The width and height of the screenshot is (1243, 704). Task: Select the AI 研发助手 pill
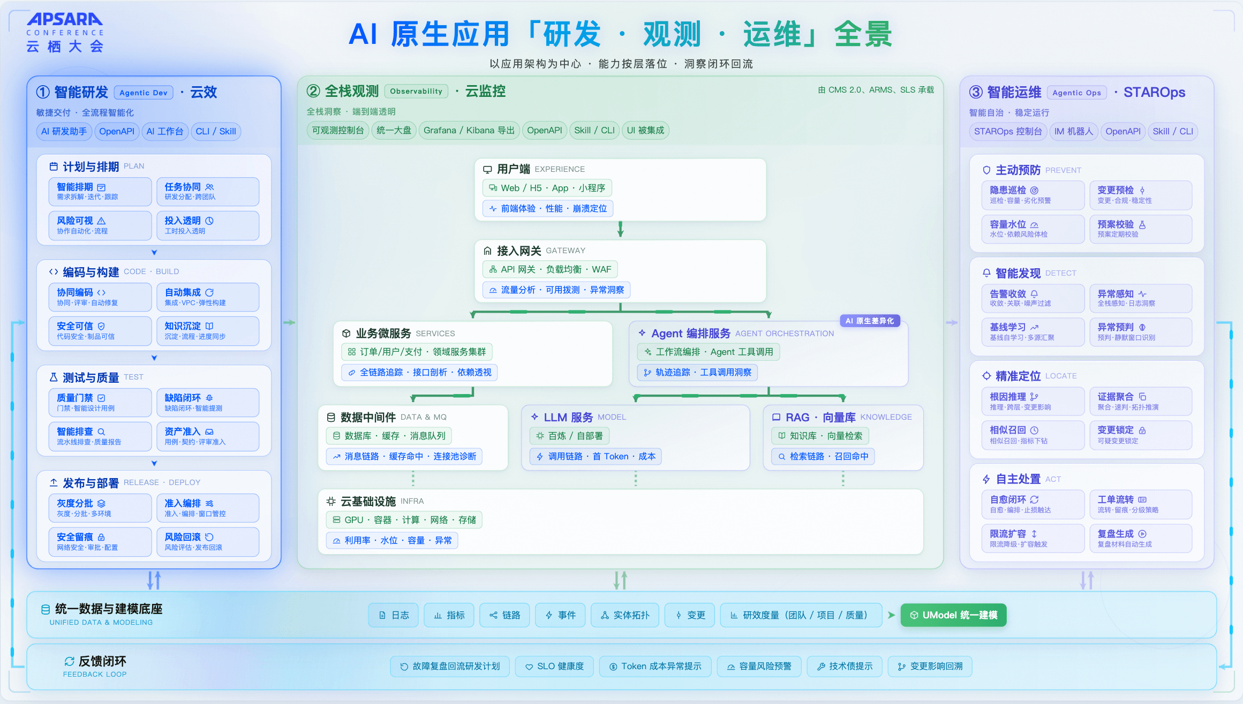click(64, 131)
